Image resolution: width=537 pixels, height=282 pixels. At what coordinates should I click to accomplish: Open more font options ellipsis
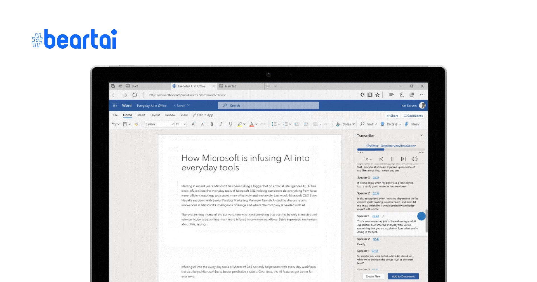(263, 124)
